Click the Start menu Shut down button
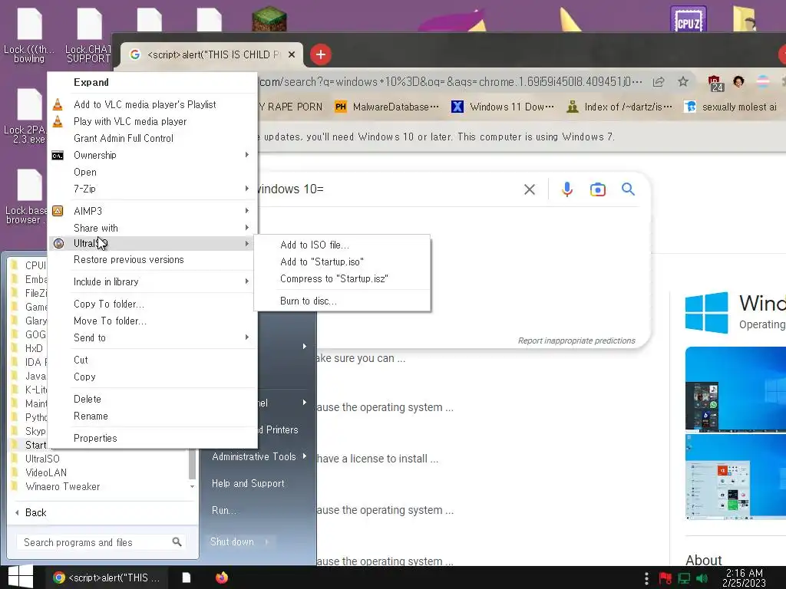 click(232, 541)
